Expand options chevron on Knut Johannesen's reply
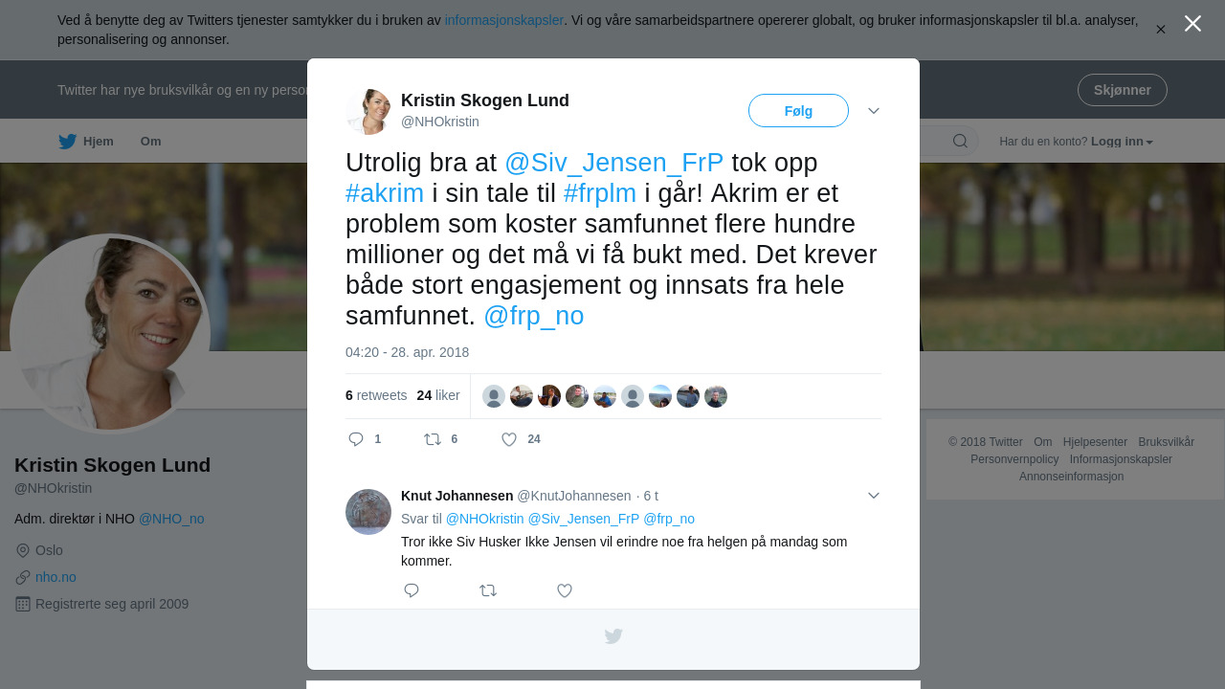This screenshot has height=689, width=1225. [874, 496]
